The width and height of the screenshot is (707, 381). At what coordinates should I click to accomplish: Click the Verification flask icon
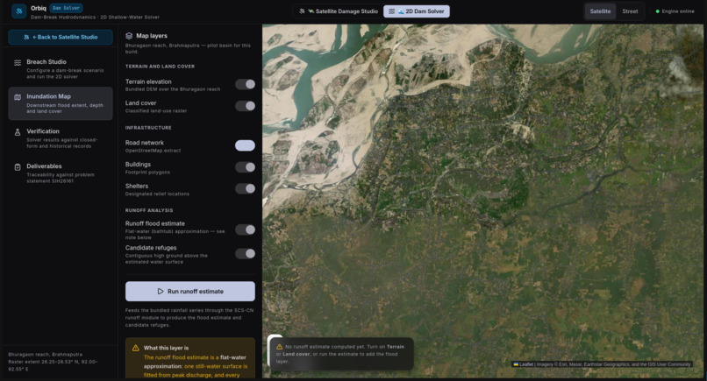[x=18, y=132]
